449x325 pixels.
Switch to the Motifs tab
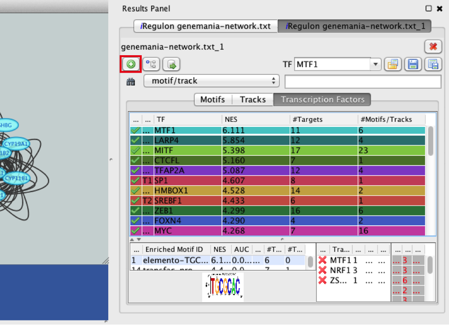pos(212,99)
